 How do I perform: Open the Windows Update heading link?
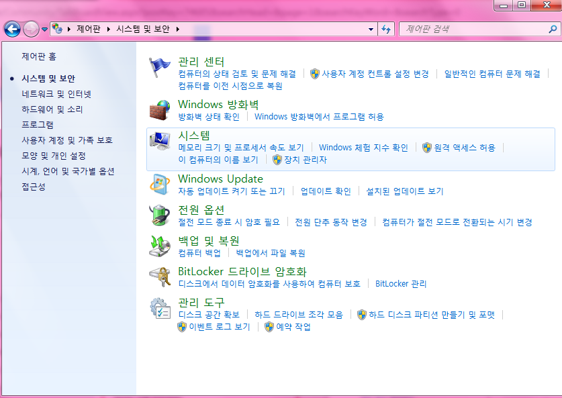tap(220, 179)
